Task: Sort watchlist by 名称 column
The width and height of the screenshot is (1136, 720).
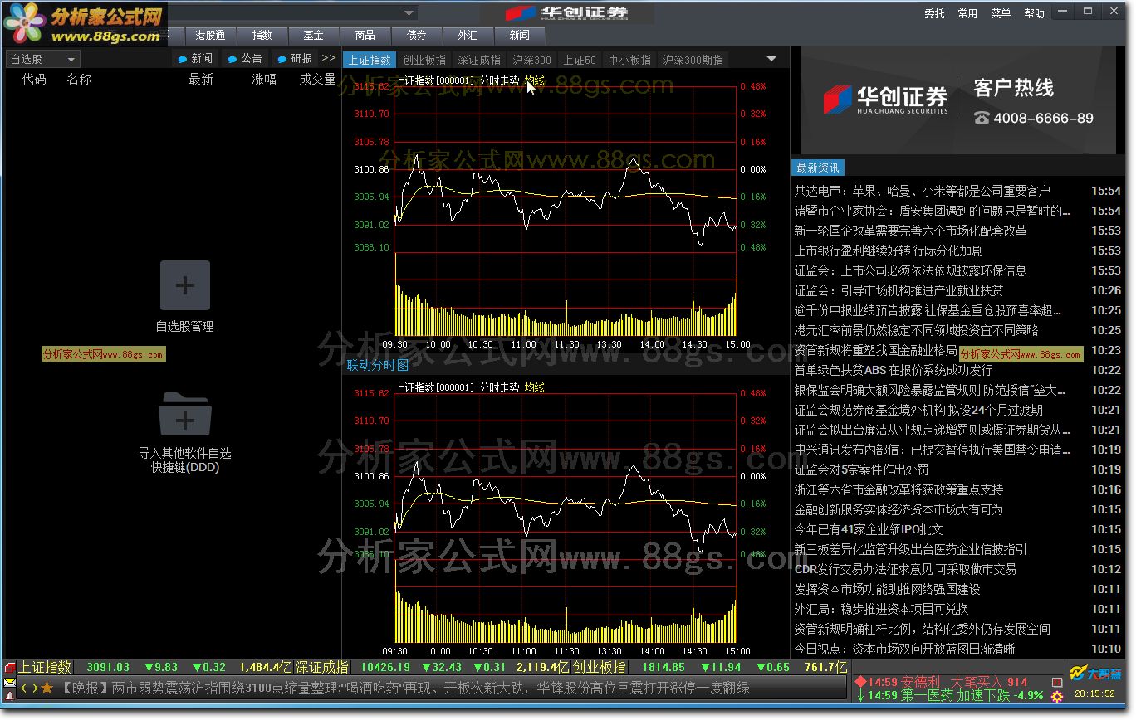Action: click(79, 80)
